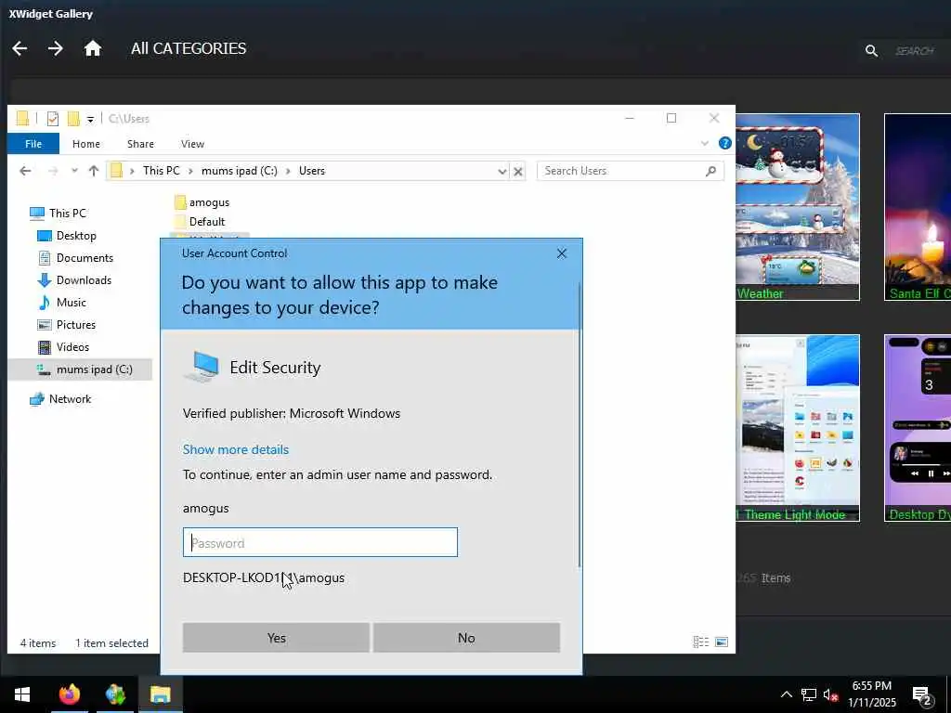This screenshot has width=951, height=713.
Task: Close the User Account Control dialog
Action: coord(562,253)
